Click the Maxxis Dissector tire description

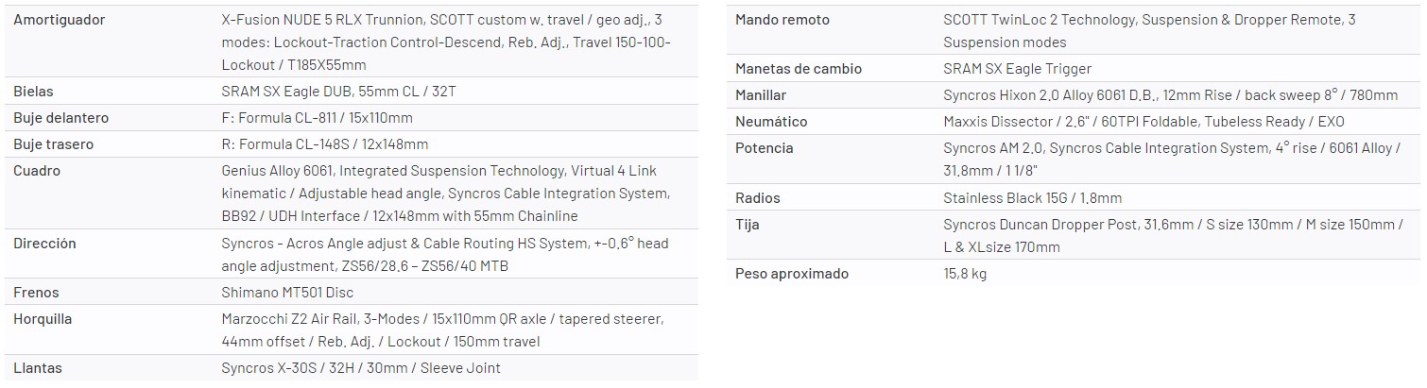tap(1143, 122)
